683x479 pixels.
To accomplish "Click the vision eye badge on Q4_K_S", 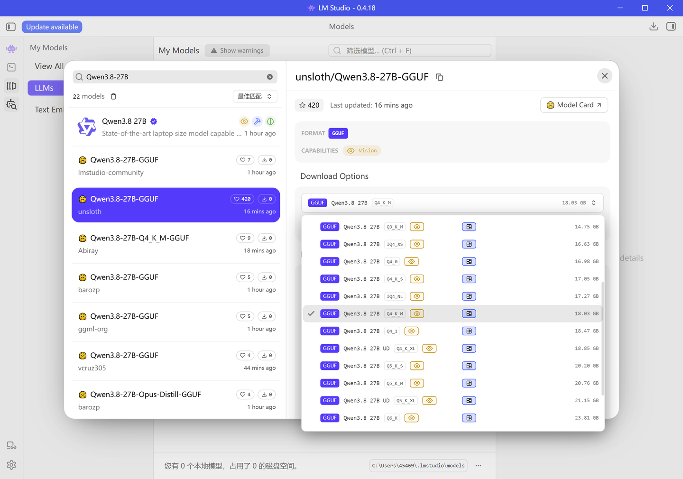I will pos(417,279).
